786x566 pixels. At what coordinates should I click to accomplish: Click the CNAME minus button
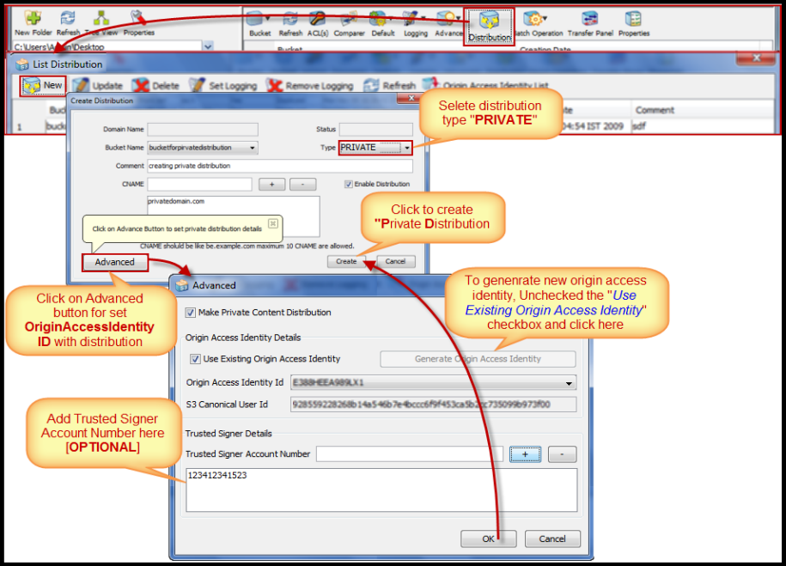point(302,185)
